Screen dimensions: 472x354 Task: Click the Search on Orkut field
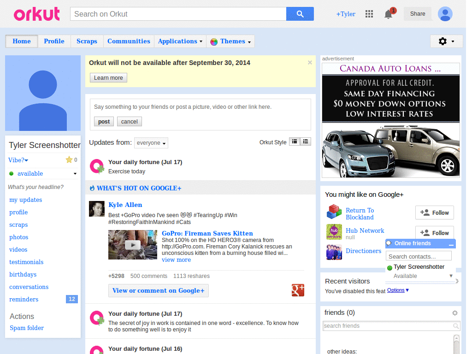click(178, 14)
